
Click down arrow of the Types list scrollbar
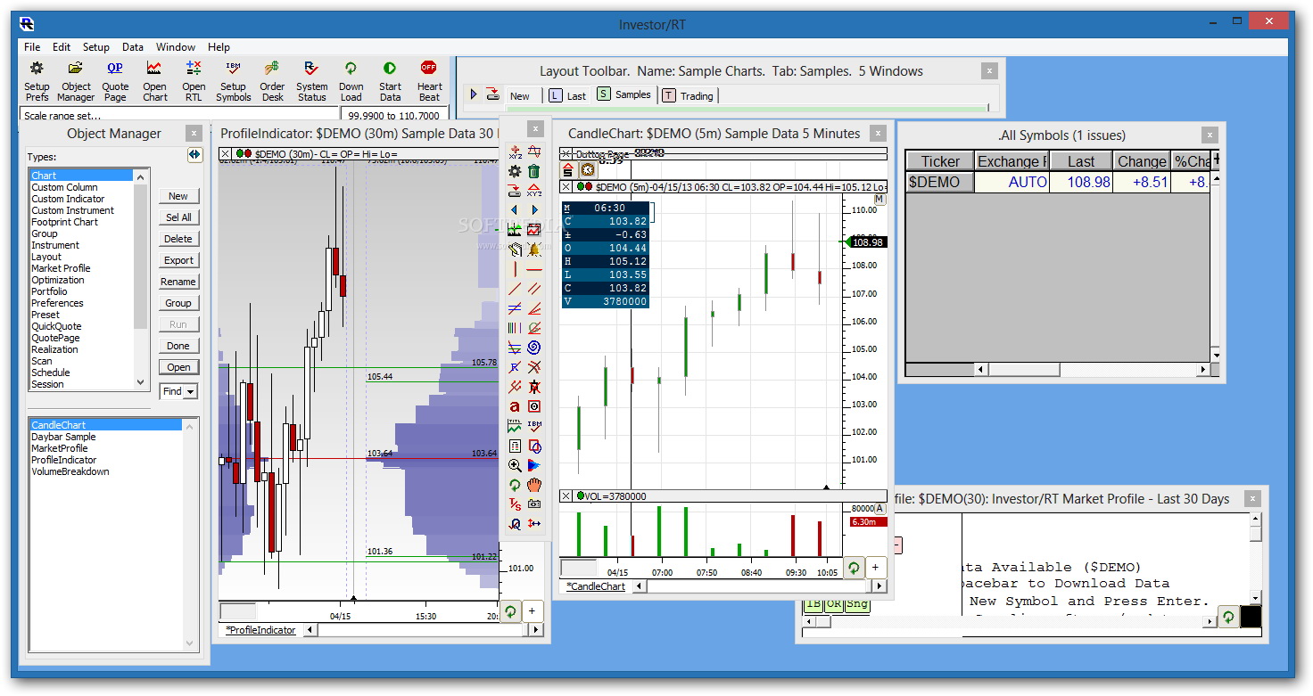pos(141,381)
